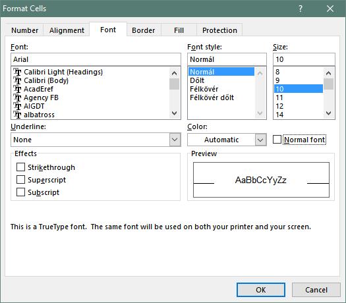Choose font size 11
Screen dimensions: 346x303
(x=299, y=97)
